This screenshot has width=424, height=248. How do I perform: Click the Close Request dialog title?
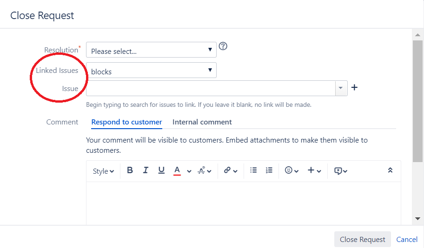[42, 16]
